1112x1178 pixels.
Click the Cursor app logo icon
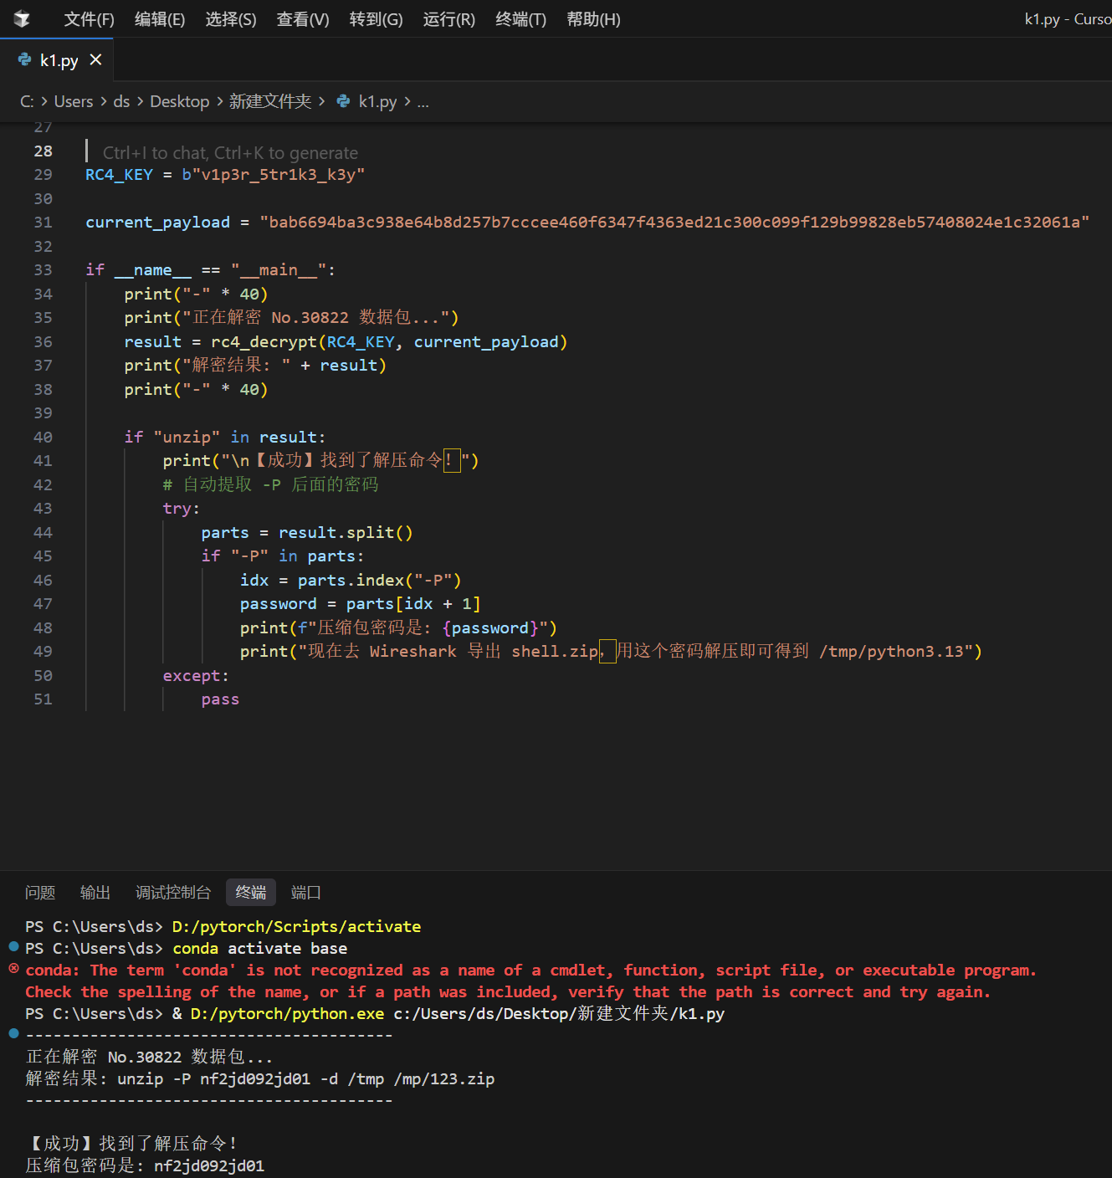tap(22, 19)
